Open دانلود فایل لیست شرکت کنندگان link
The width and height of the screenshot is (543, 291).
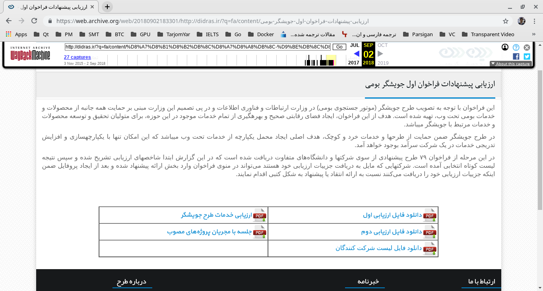pos(378,248)
